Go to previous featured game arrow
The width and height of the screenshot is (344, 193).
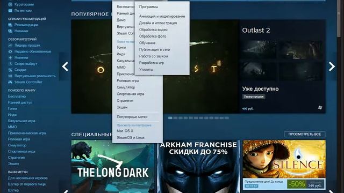(x=65, y=66)
